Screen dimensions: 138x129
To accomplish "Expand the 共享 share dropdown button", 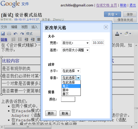I will 112,14.
